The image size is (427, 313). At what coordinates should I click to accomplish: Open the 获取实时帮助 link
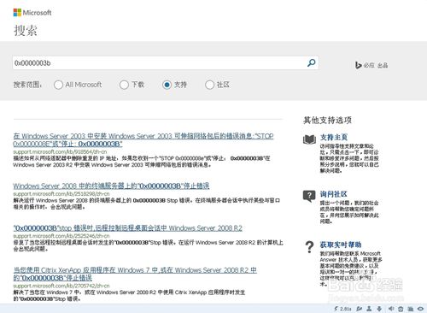tap(341, 245)
